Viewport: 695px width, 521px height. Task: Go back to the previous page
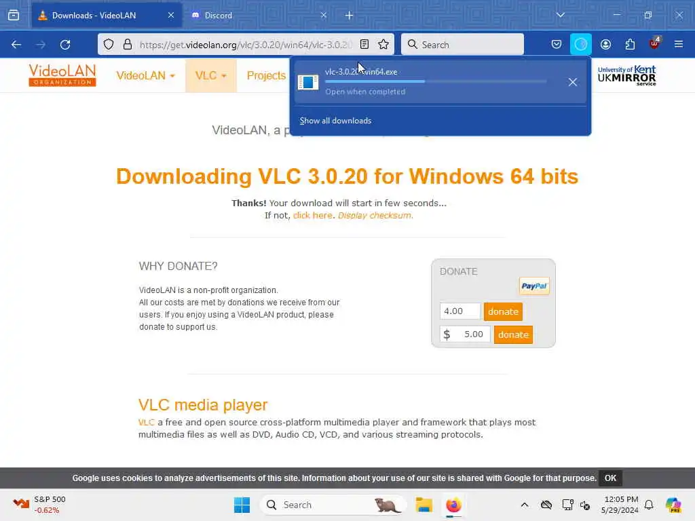[x=16, y=44]
